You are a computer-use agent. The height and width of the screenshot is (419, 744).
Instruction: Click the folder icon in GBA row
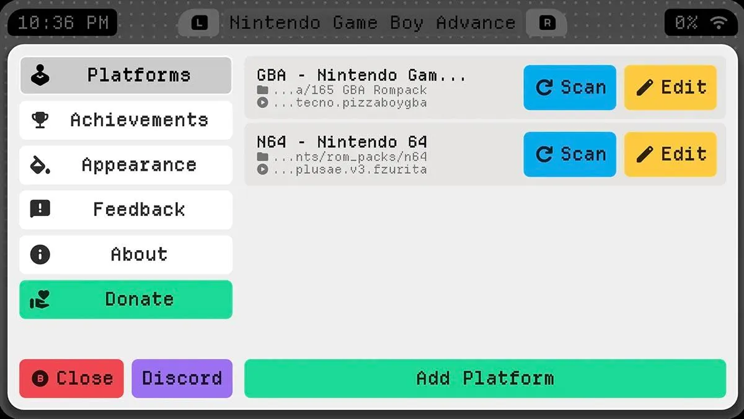pos(263,90)
